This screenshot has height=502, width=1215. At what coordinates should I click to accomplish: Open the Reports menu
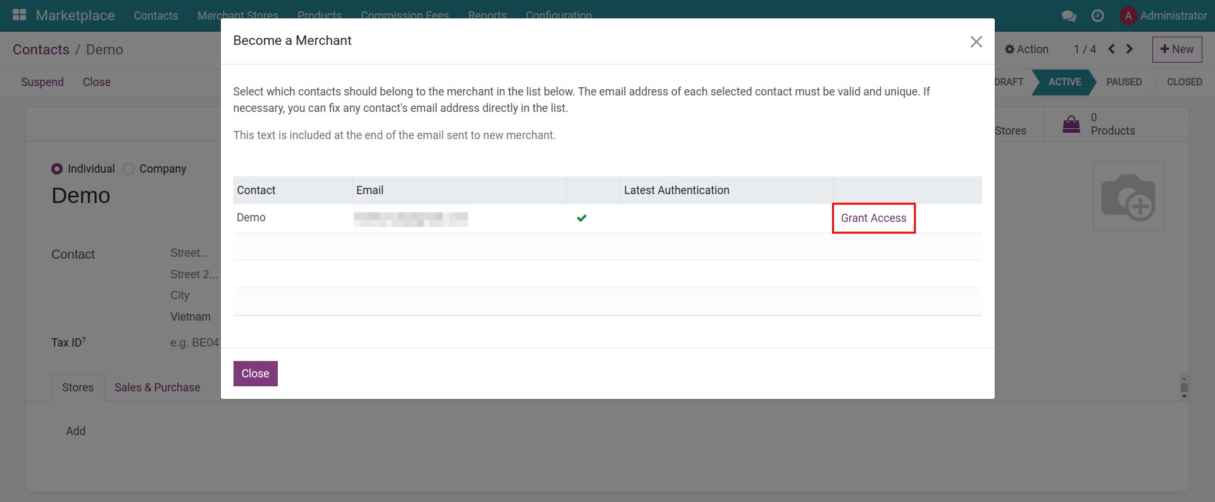[x=487, y=16]
